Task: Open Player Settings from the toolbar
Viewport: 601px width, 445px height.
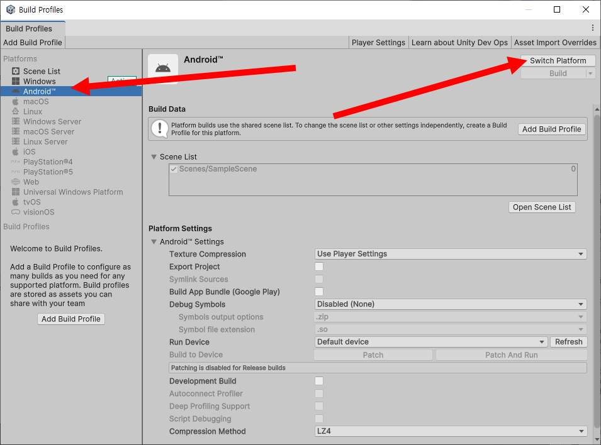Action: tap(378, 43)
